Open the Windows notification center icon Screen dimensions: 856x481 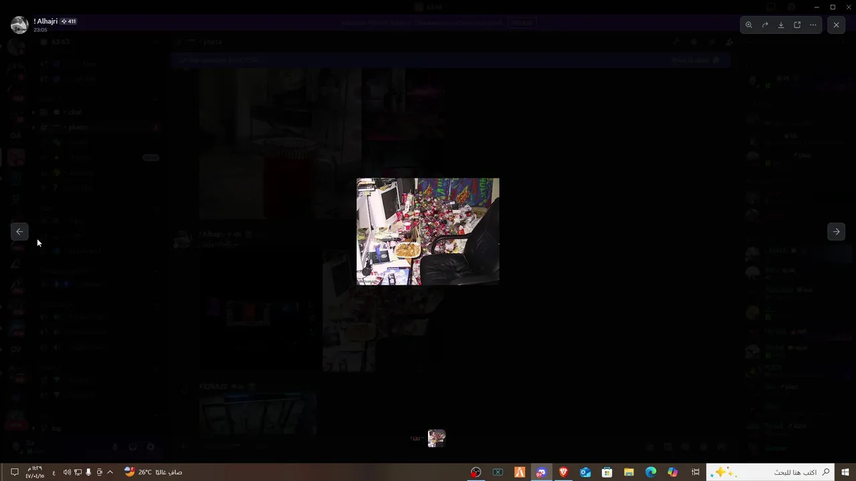tap(14, 472)
